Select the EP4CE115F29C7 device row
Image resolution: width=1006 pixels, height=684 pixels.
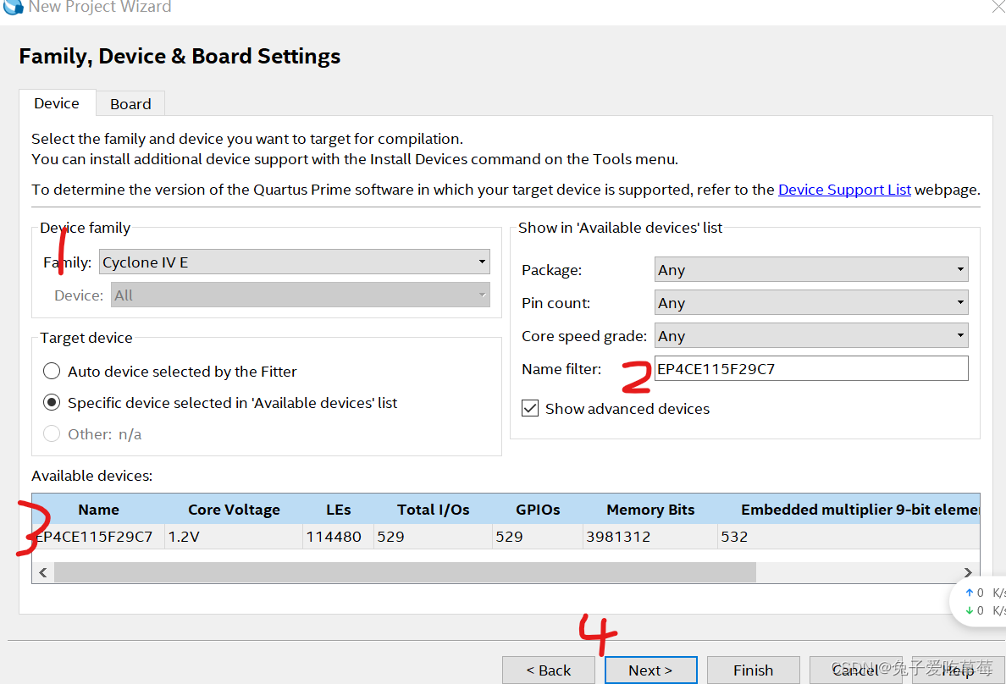(95, 537)
